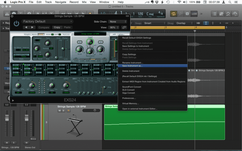Click the Time Machine menu bar icon

coord(168,2)
